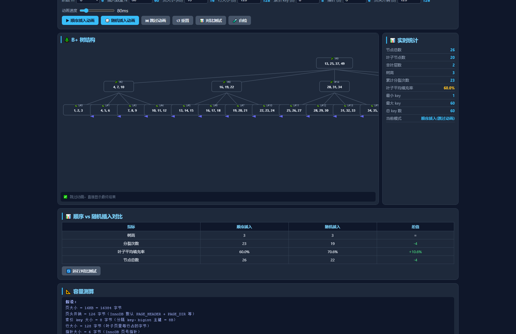This screenshot has height=334, width=516.
Task: Click the 顺序插入 column header in comparison table
Action: (x=244, y=227)
